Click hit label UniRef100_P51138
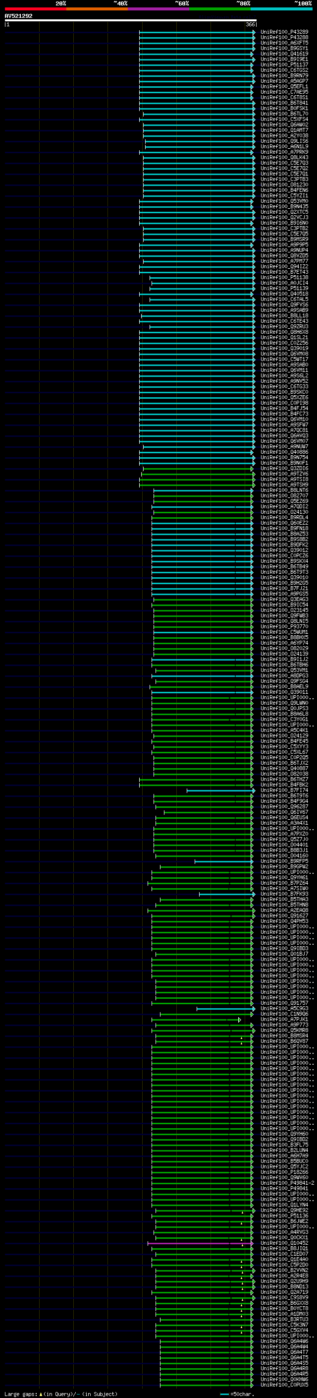The height and width of the screenshot is (1398, 317). [284, 277]
